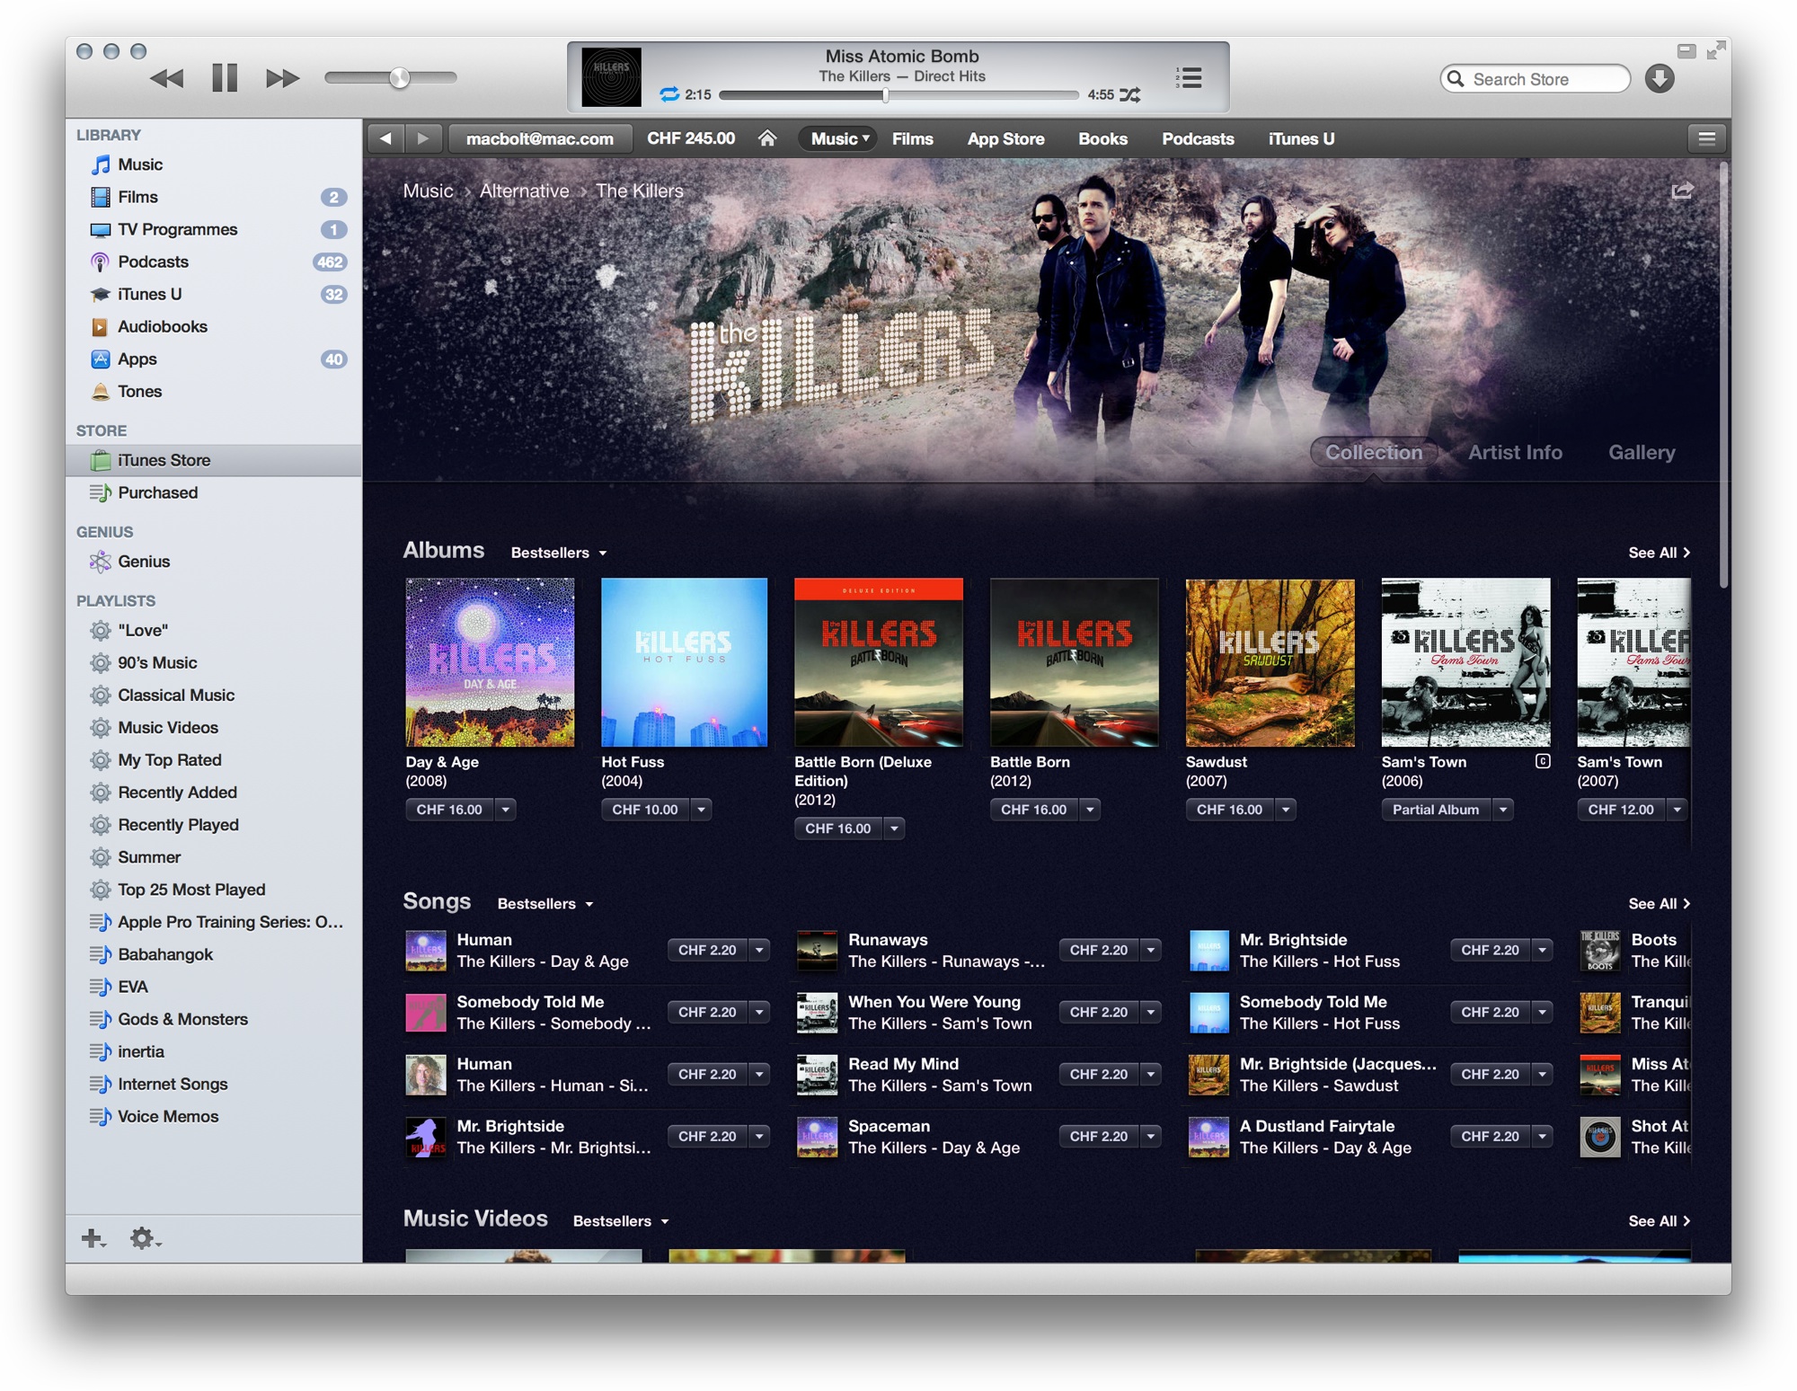Open Battle Born (Deluxe Edition) album cover
Viewport: 1797px width, 1391px height.
point(879,662)
